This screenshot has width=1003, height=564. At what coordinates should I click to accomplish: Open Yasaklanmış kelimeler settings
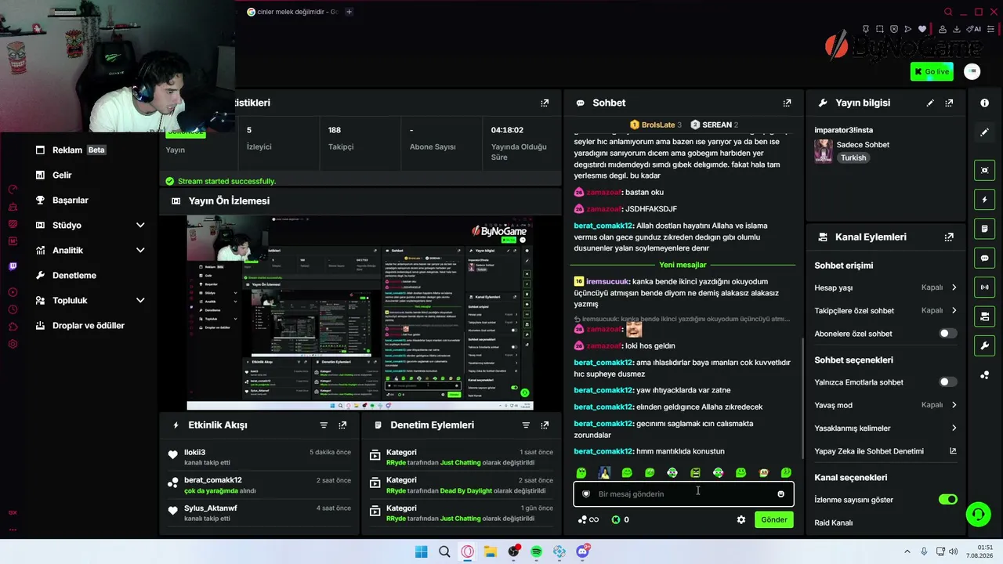(885, 428)
